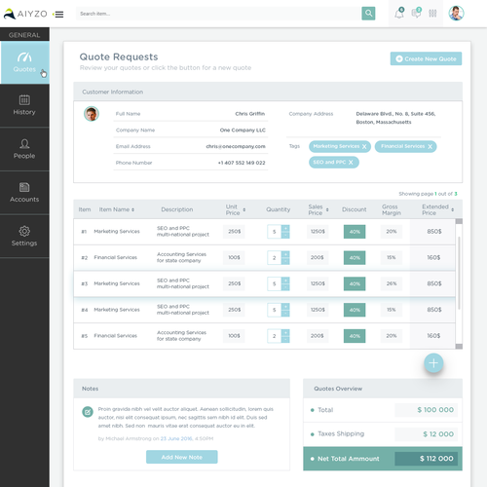Open People in the sidebar
Viewport: 487px width, 487px height.
[x=24, y=149]
